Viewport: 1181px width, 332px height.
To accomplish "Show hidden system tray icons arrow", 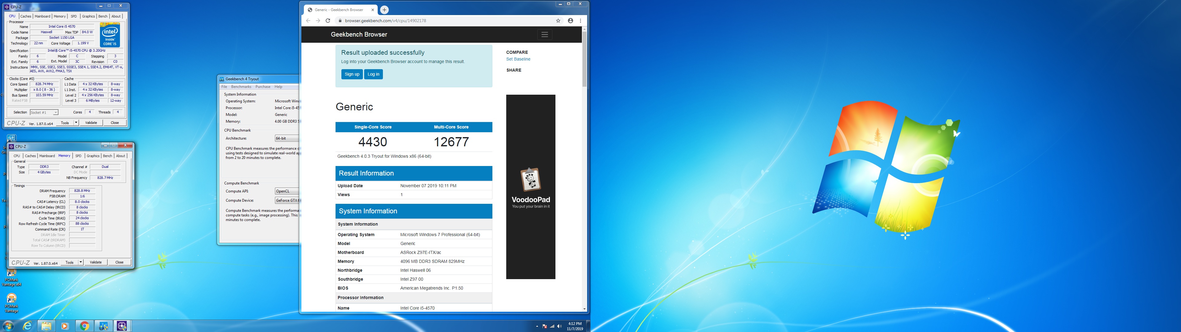I will tap(537, 326).
